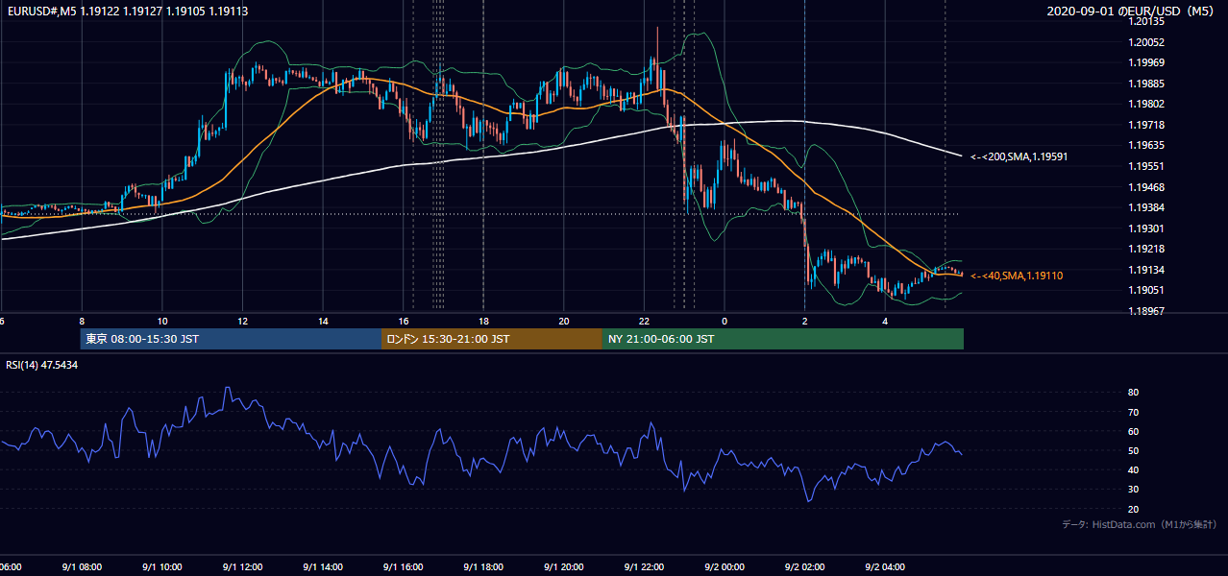Click the RSI scale value 50
Screen dimensions: 1228x576
tap(1134, 450)
